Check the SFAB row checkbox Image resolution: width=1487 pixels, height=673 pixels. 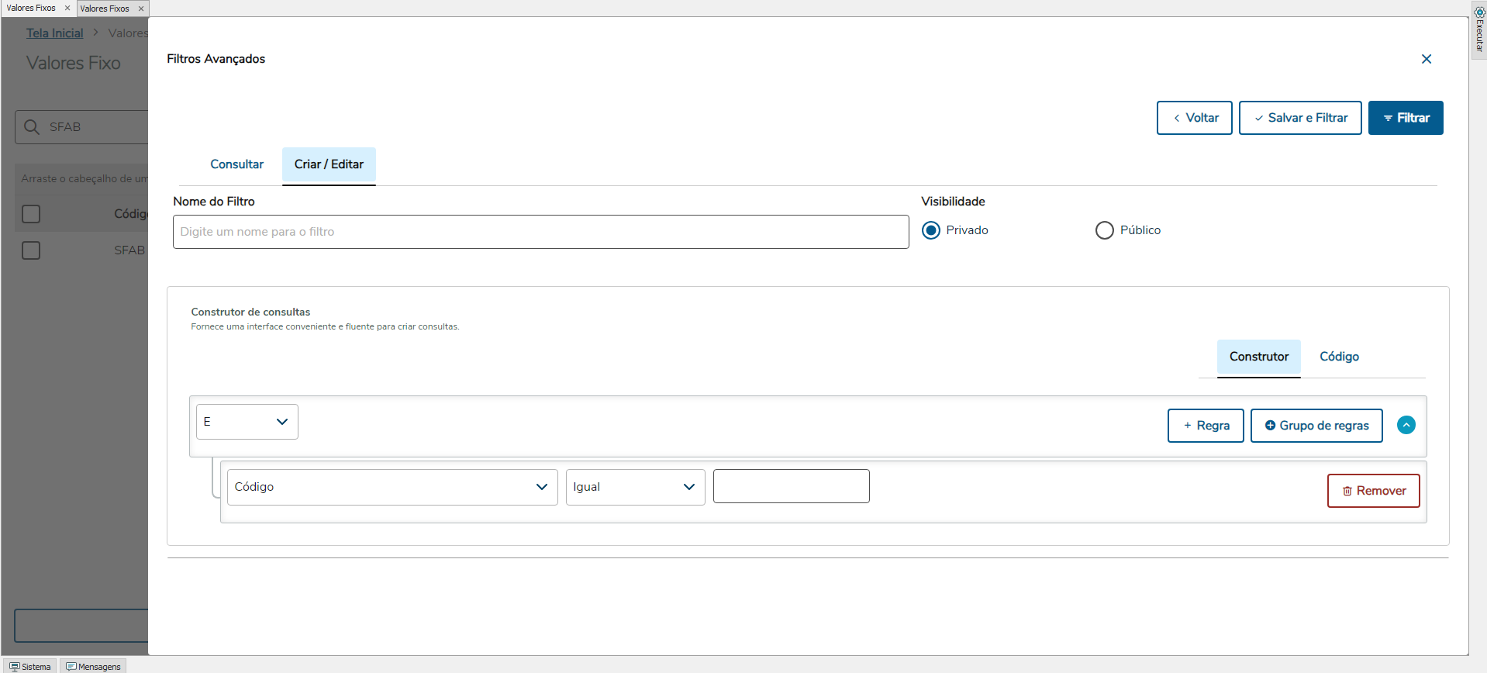[x=31, y=250]
